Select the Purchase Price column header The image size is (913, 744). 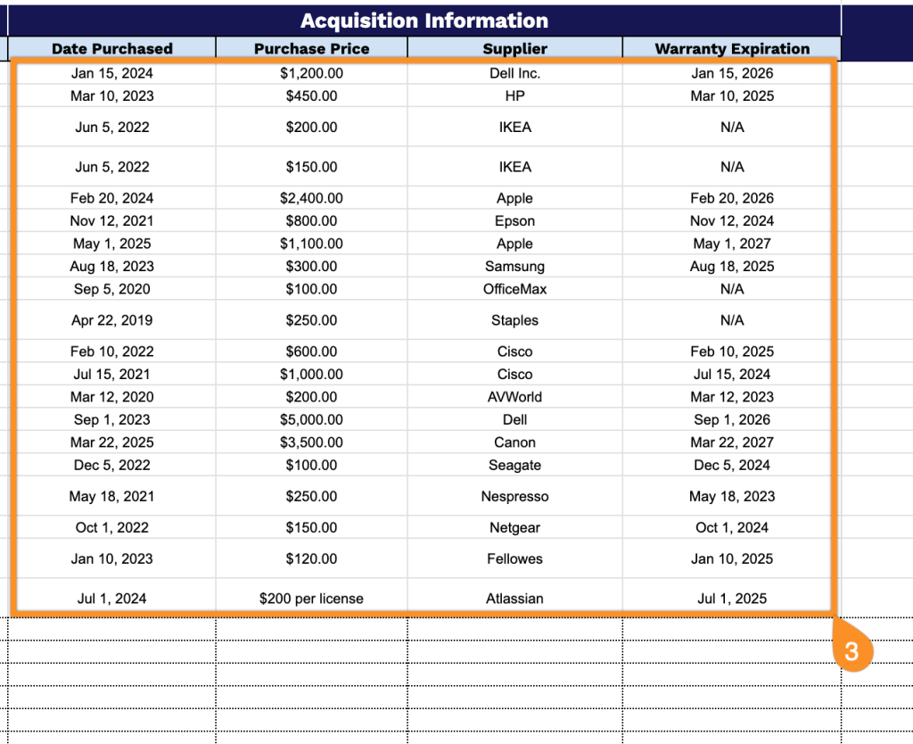click(311, 49)
